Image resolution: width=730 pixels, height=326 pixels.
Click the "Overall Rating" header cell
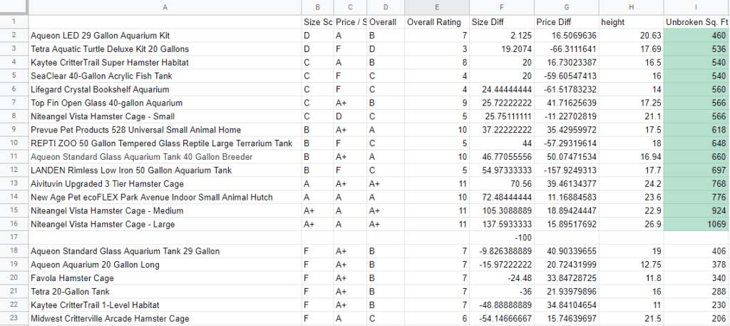(436, 21)
